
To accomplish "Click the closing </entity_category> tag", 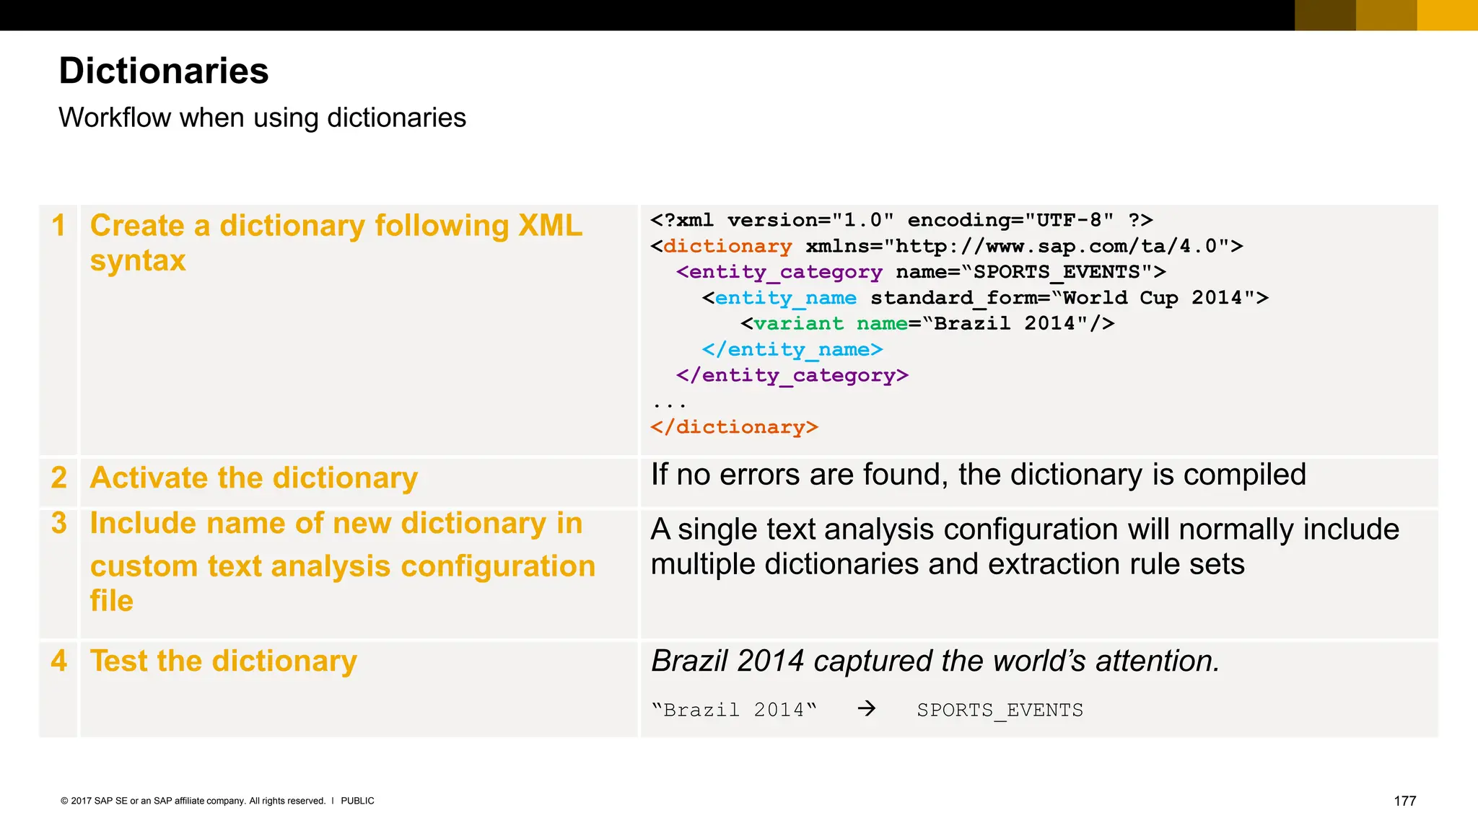I will pyautogui.click(x=792, y=376).
